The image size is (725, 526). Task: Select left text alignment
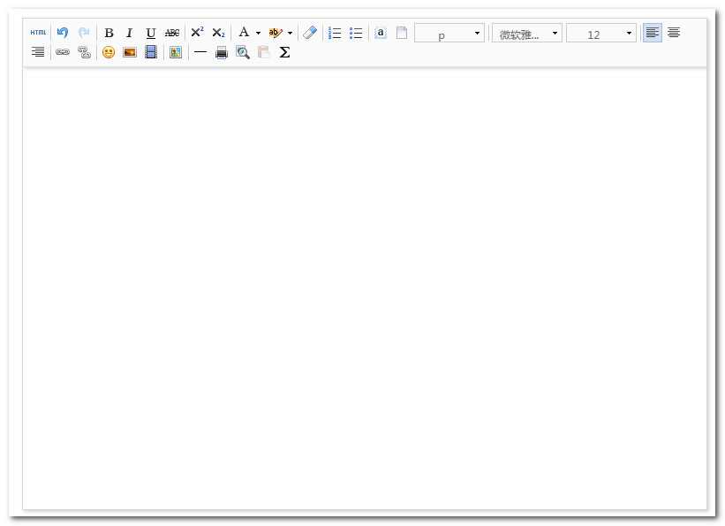tap(653, 33)
